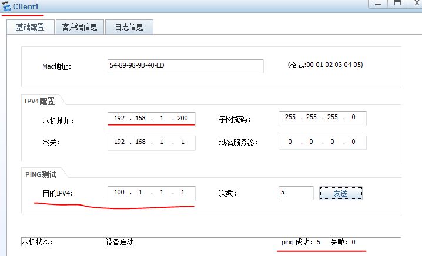Maximize the Client1 window

click(397, 3)
